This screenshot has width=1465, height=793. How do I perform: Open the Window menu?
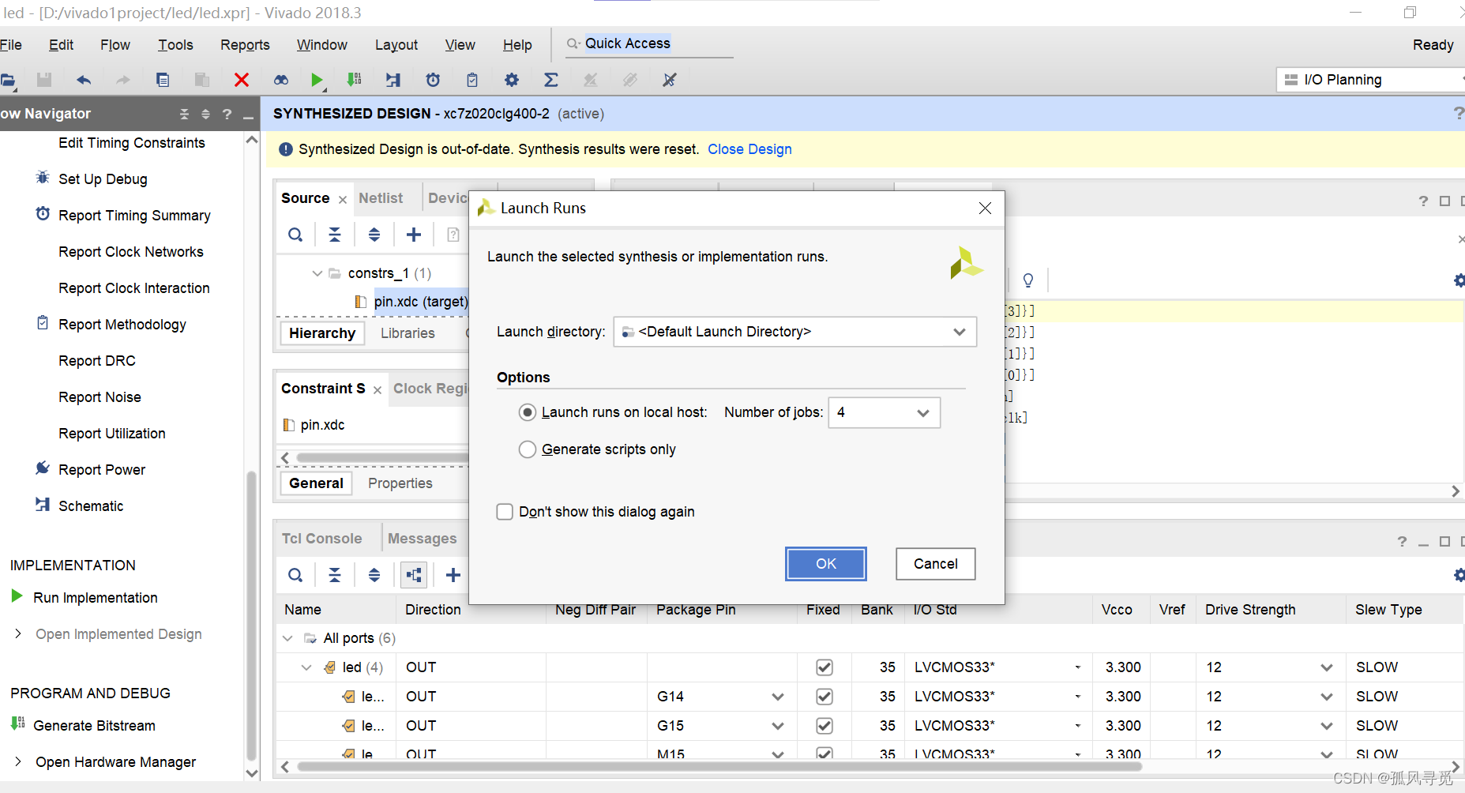321,45
